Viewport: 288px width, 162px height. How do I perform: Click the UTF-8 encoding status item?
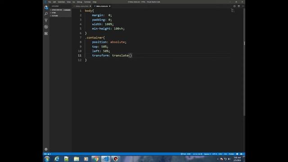point(215,154)
